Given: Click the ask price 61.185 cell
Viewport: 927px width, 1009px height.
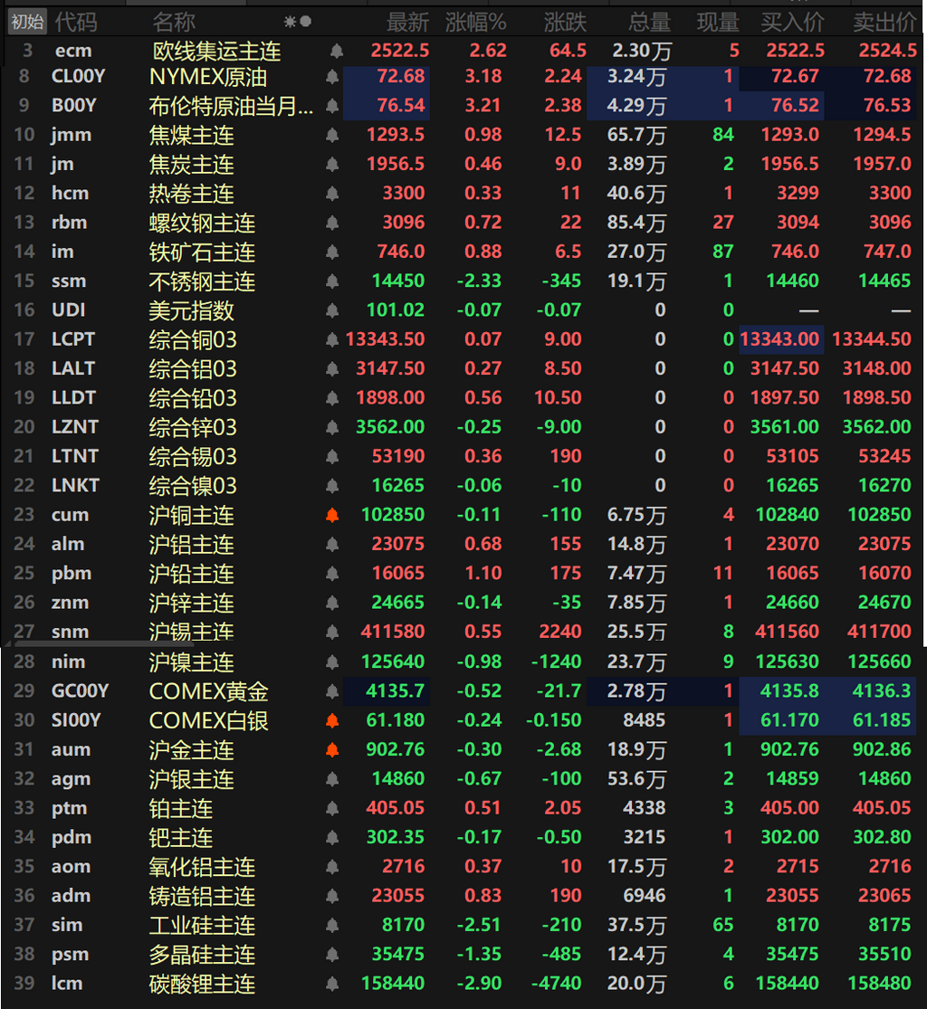Looking at the screenshot, I should pos(882,720).
